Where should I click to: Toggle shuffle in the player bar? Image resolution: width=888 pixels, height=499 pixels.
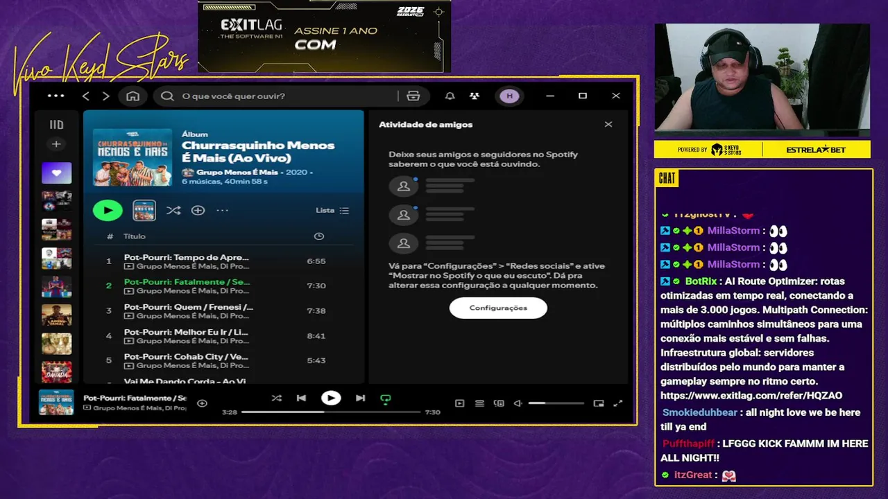[x=276, y=398]
